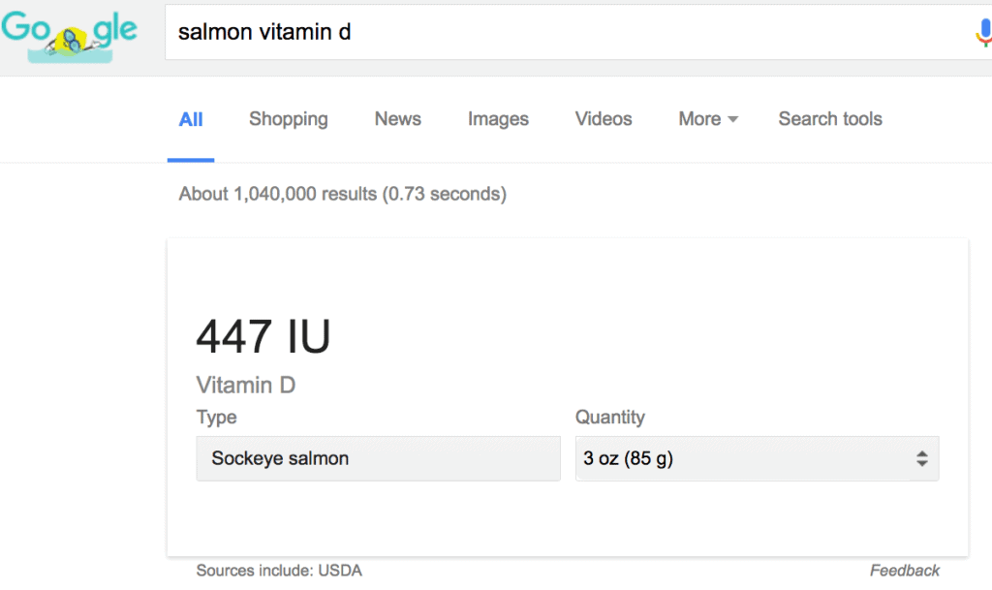Click the Vitamin D label
The image size is (992, 590).
click(x=246, y=386)
